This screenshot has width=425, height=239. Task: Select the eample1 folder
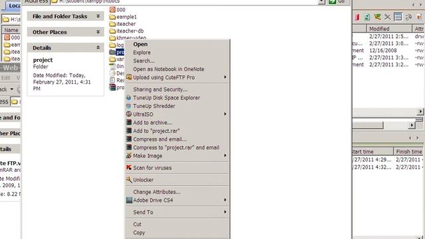(123, 17)
